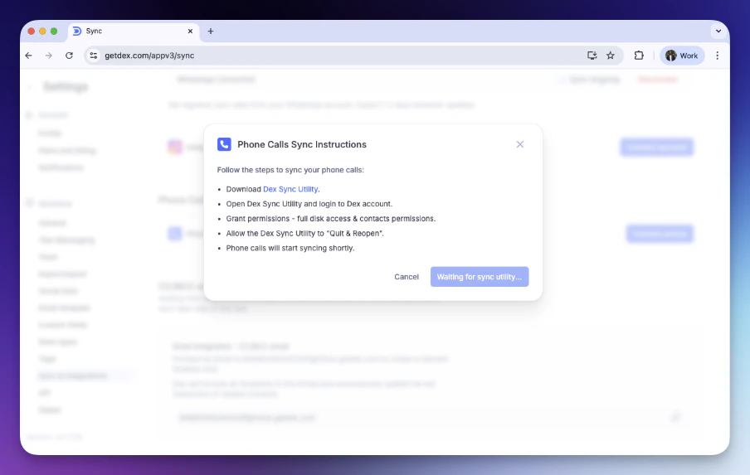Open the Work profile menu
This screenshot has width=750, height=475.
coord(682,56)
